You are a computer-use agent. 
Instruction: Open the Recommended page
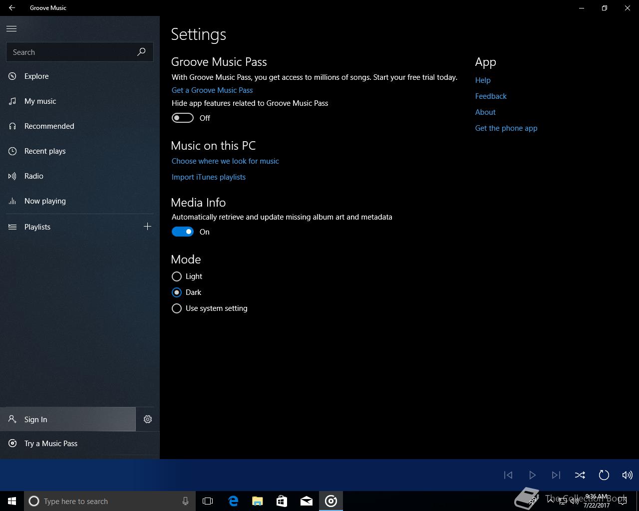[x=80, y=126]
